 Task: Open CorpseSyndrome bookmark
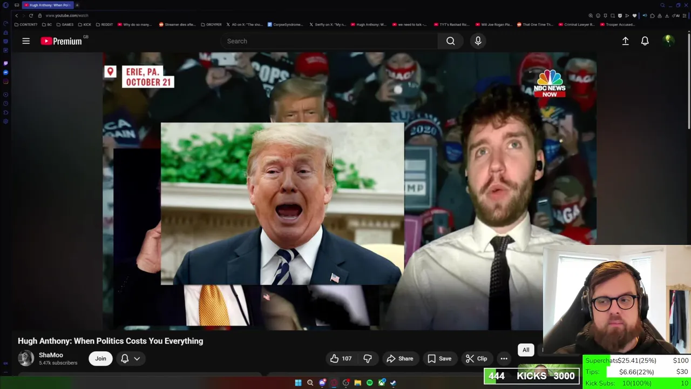pos(287,24)
